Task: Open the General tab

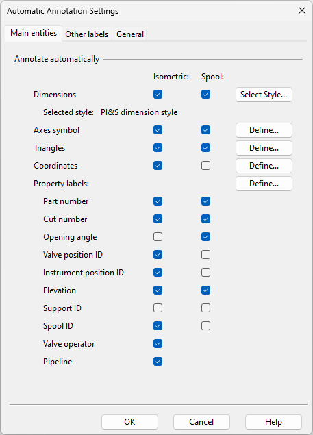Action: pos(130,34)
